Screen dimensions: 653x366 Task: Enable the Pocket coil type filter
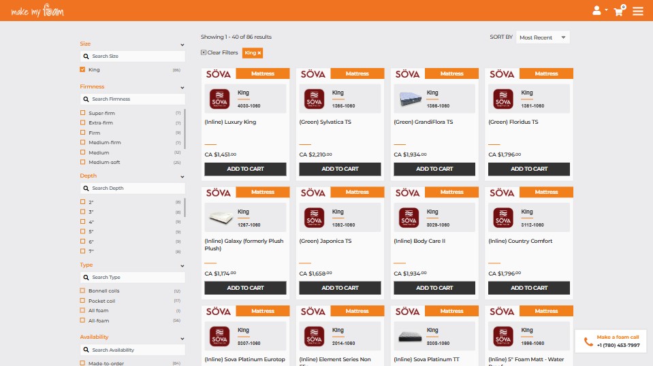click(82, 301)
